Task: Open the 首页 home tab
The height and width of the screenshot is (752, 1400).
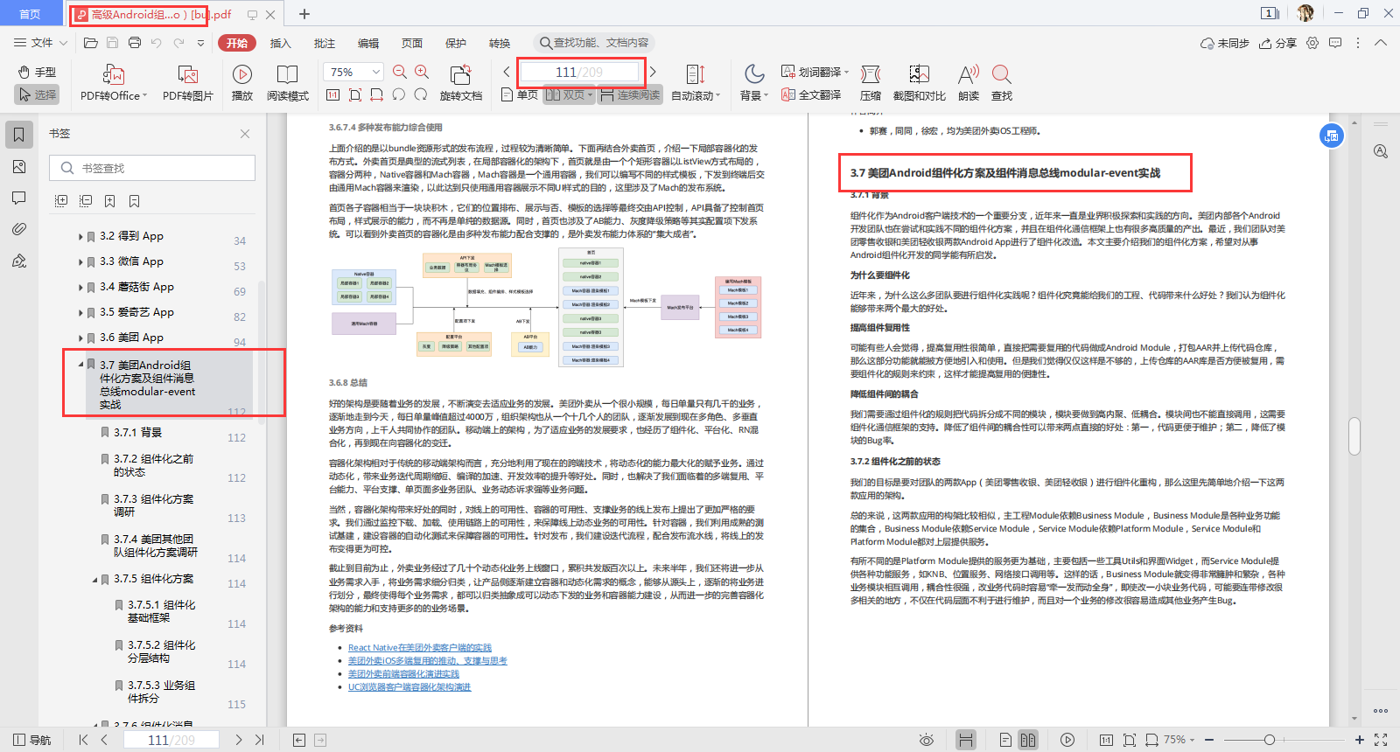Action: [31, 14]
